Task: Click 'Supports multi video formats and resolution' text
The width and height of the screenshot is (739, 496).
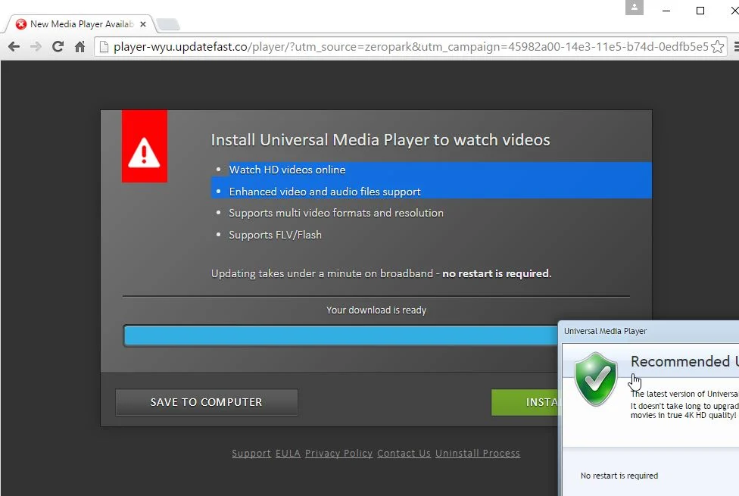Action: (336, 213)
